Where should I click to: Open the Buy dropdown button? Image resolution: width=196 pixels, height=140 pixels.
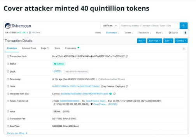click(x=141, y=41)
